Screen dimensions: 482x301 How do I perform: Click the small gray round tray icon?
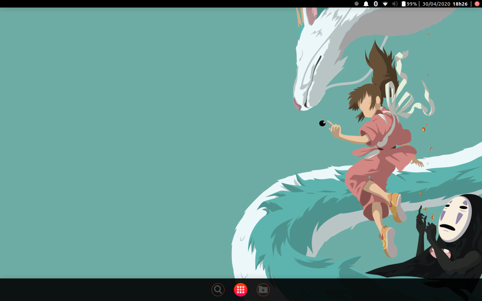357,4
